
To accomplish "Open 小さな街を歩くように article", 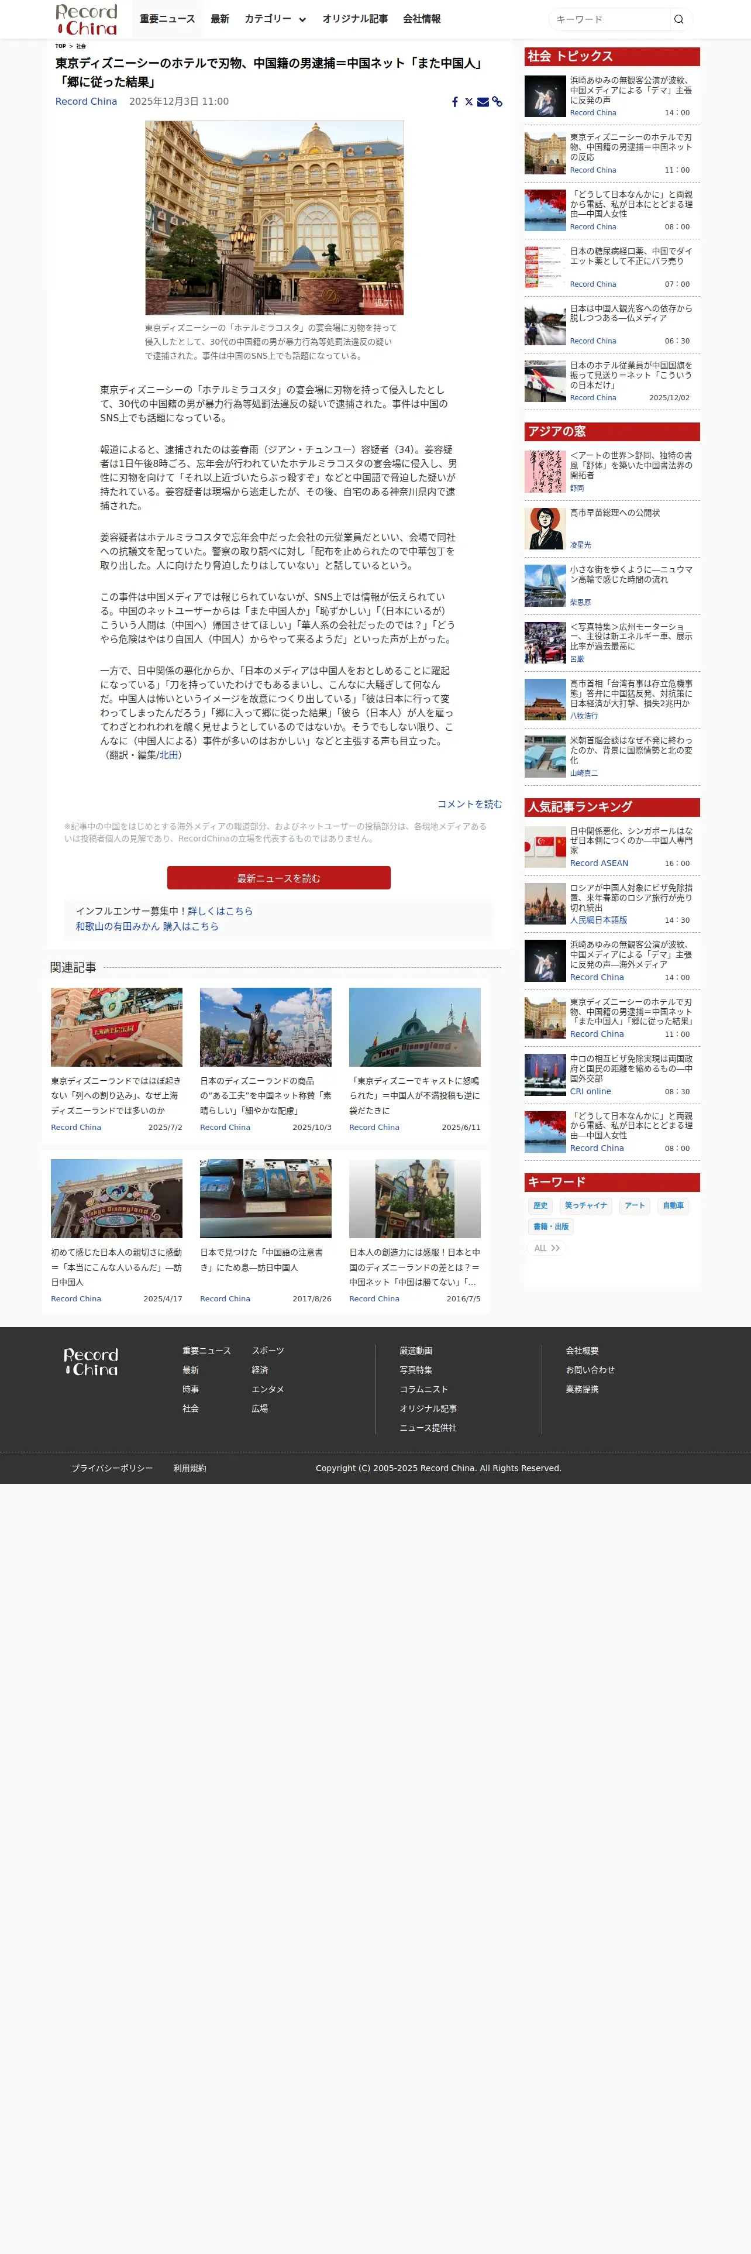I will (631, 574).
